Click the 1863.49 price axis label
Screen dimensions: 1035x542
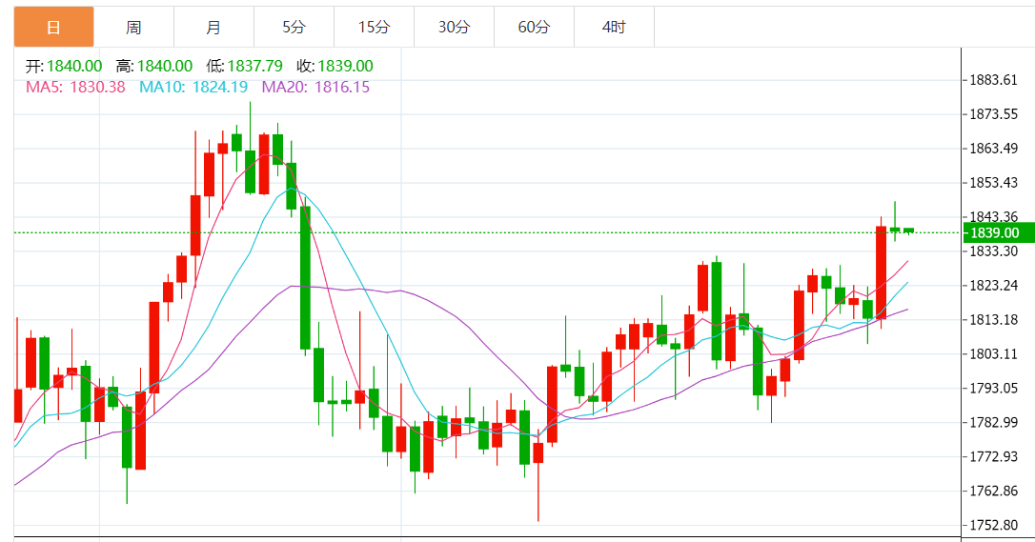pos(993,149)
